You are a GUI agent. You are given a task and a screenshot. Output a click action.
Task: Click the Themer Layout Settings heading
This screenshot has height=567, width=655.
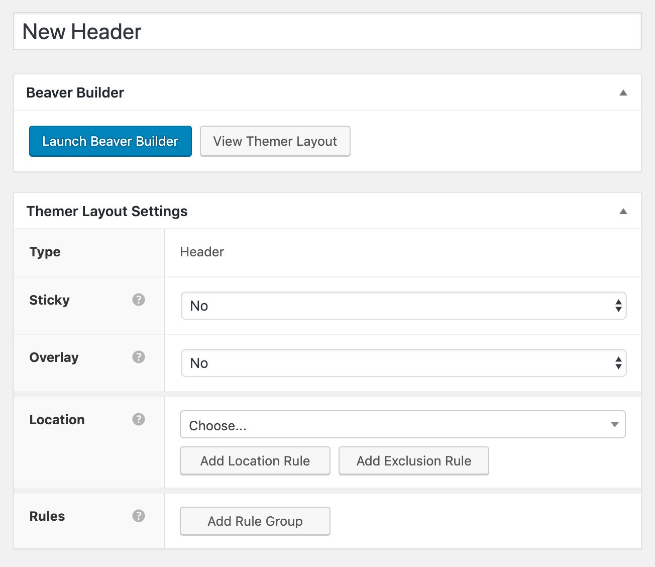click(x=106, y=211)
